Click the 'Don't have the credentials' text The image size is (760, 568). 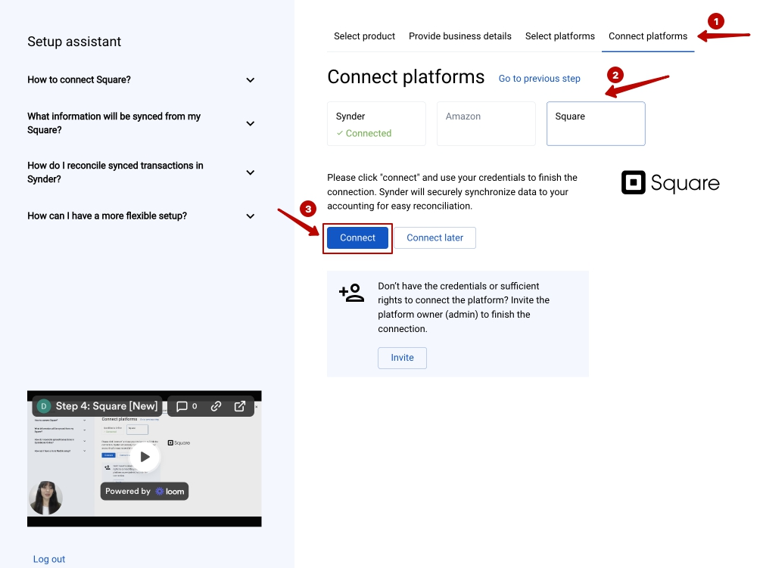pos(464,308)
